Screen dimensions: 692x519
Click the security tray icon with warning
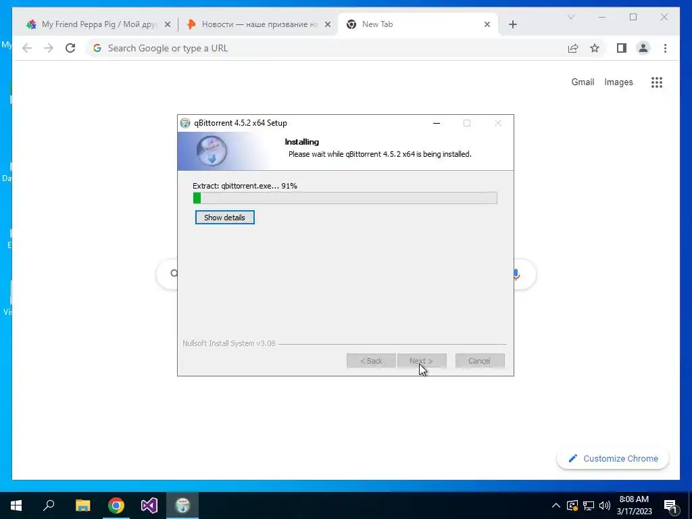click(x=572, y=505)
